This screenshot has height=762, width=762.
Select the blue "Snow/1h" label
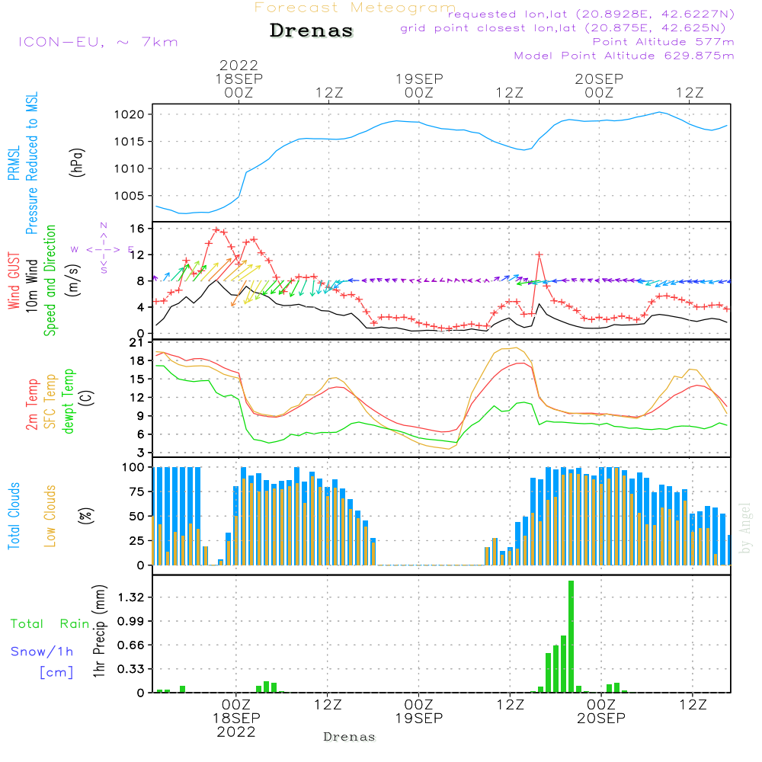click(x=42, y=652)
